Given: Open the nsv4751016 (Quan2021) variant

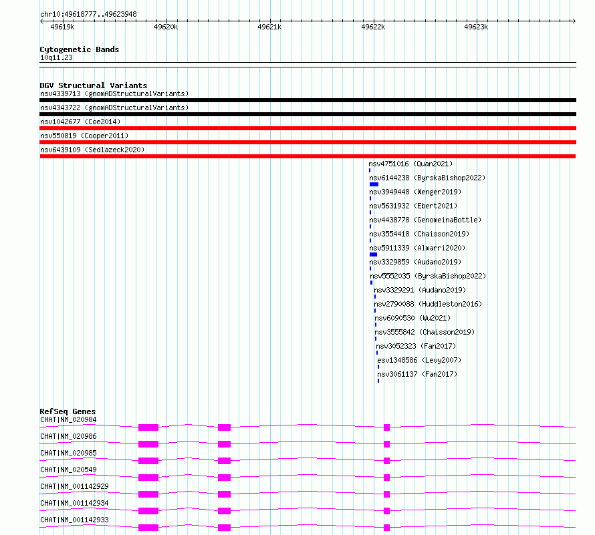Looking at the screenshot, I should click(410, 164).
